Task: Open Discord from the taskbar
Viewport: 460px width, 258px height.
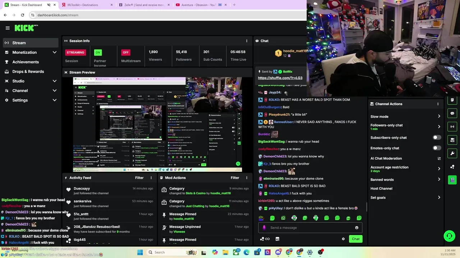Action: (x=278, y=252)
